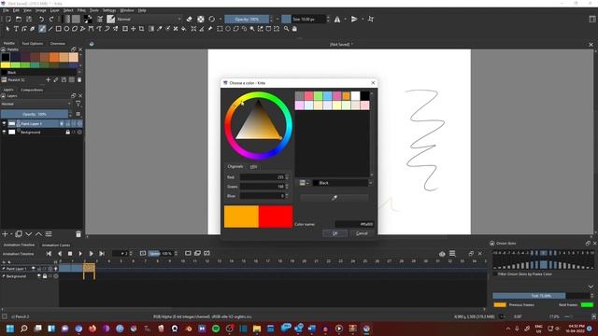Viewport: 598px width, 336px height.
Task: Switch to Compositions tab
Action: [x=32, y=90]
